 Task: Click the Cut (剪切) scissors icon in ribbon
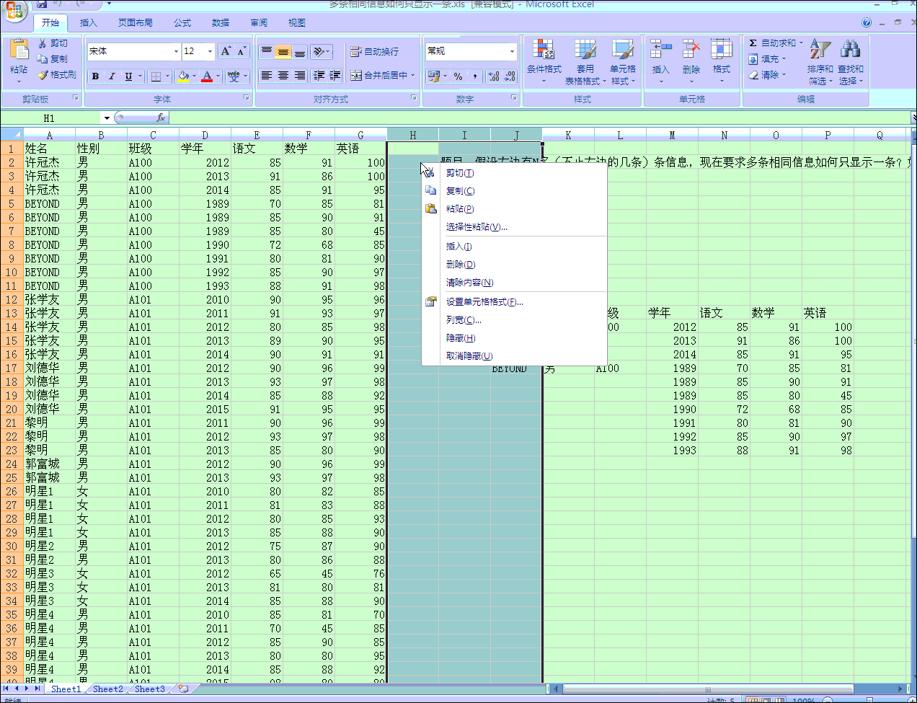click(x=43, y=43)
